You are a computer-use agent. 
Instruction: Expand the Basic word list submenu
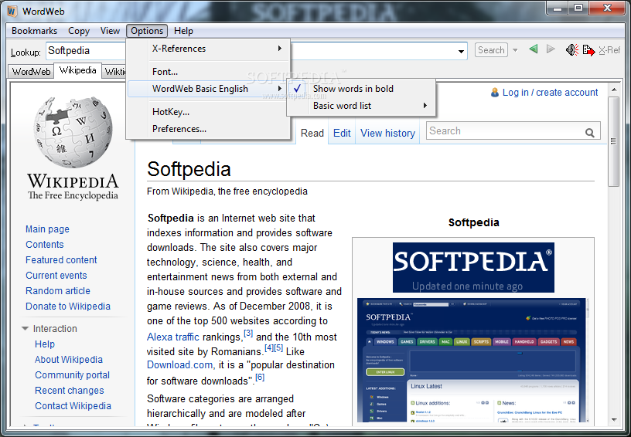(x=425, y=106)
